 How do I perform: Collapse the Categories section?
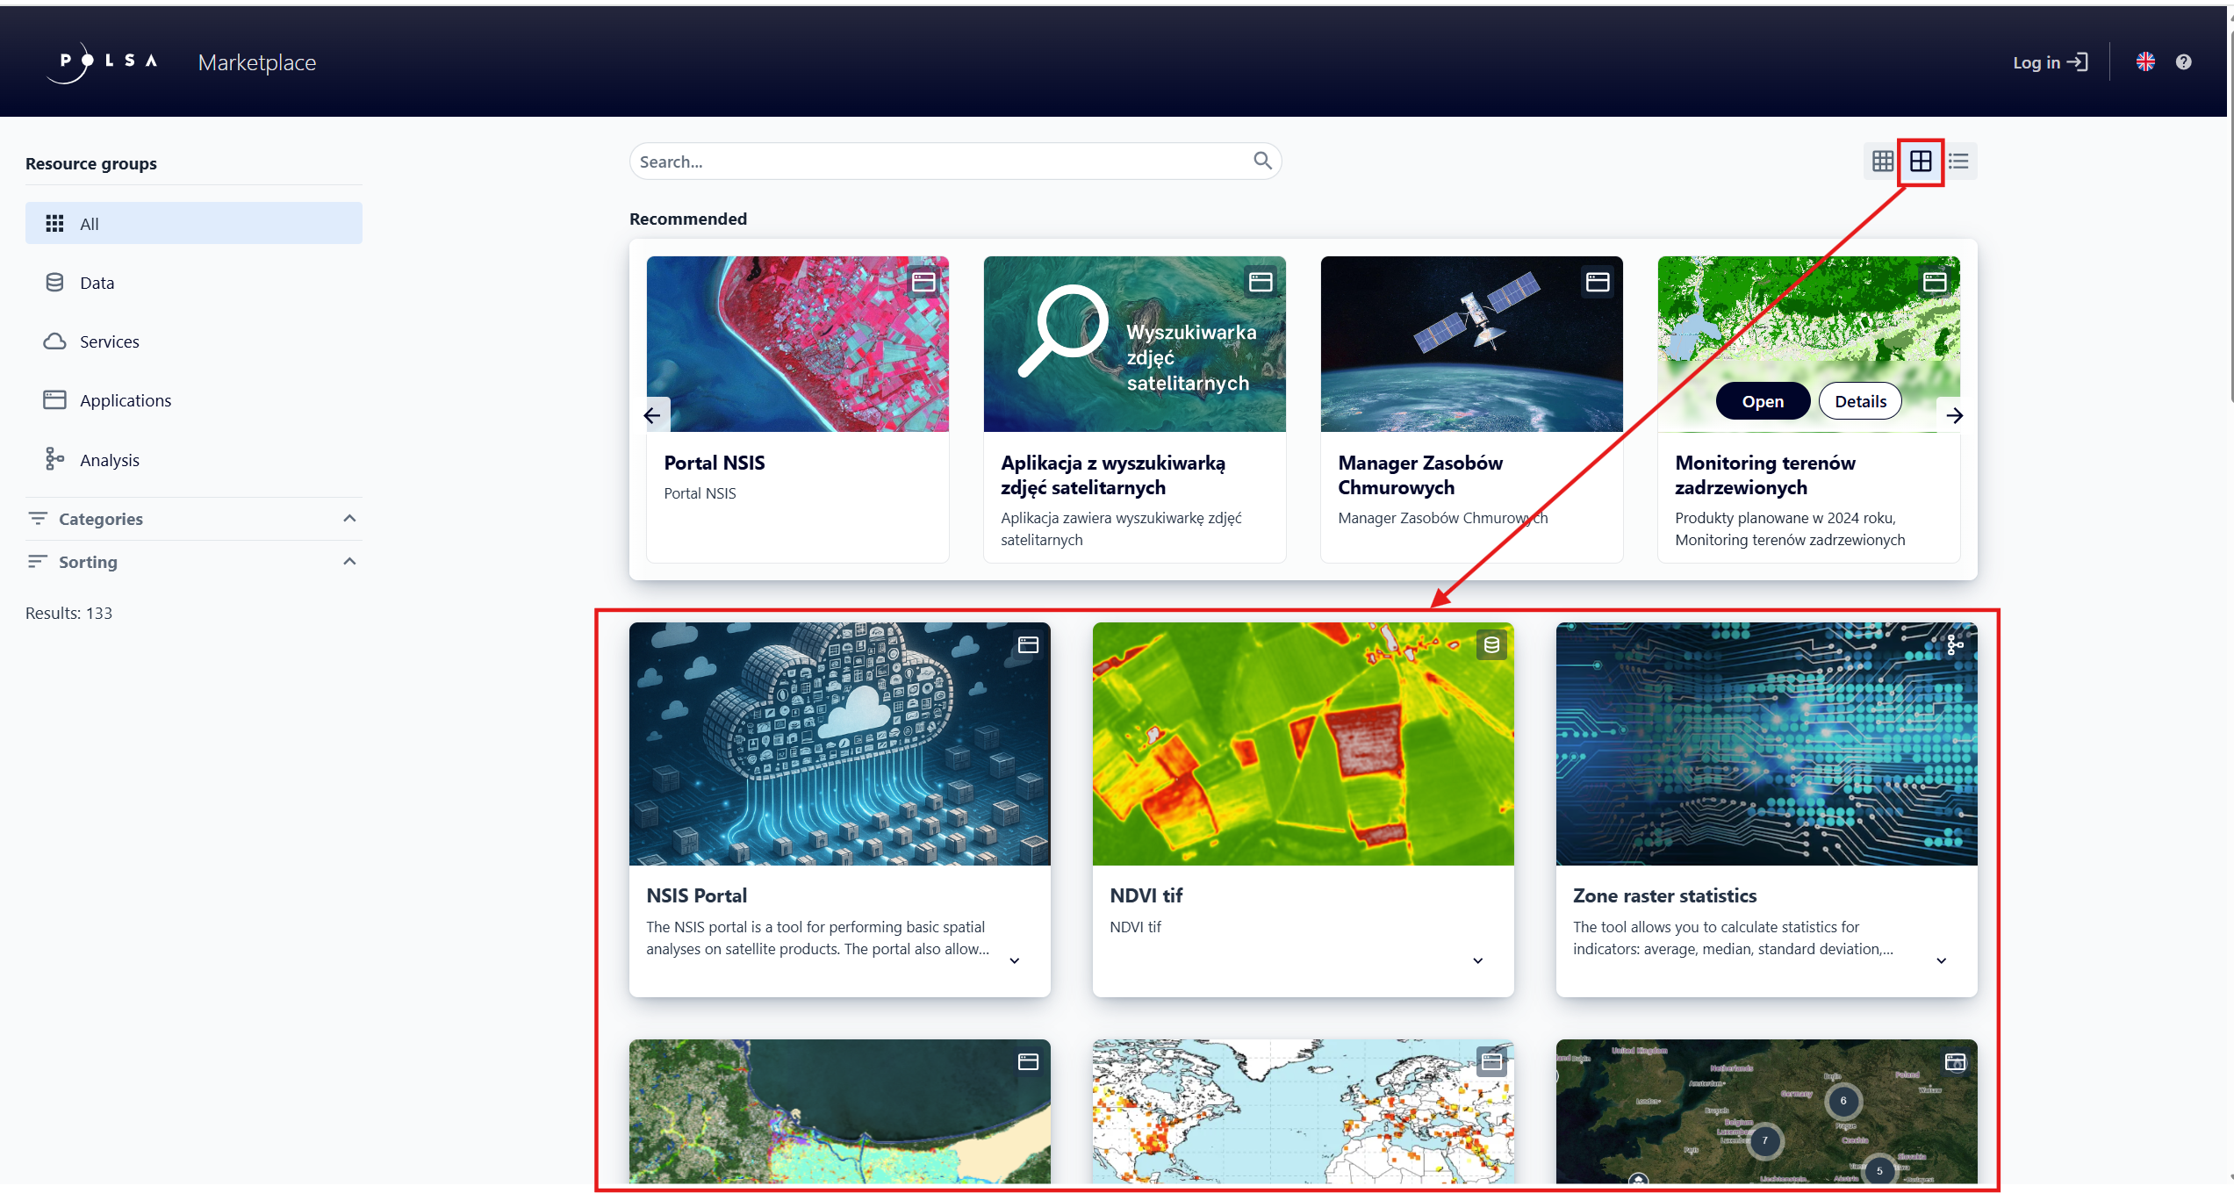(349, 519)
